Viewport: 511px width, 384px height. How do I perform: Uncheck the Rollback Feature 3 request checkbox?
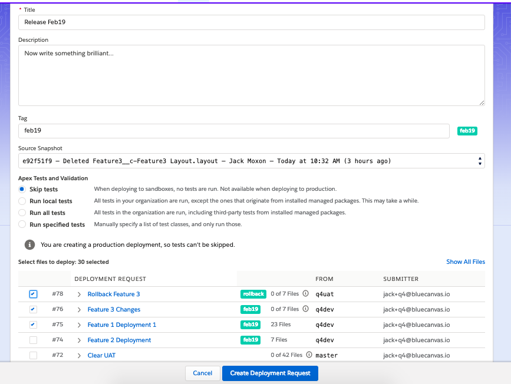tap(33, 294)
